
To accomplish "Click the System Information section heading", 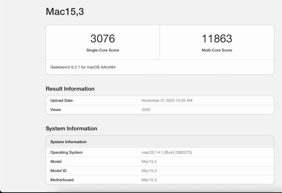I will tap(71, 128).
